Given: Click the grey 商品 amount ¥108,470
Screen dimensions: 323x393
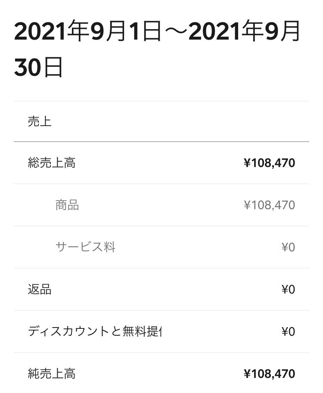Looking at the screenshot, I should pyautogui.click(x=269, y=205).
